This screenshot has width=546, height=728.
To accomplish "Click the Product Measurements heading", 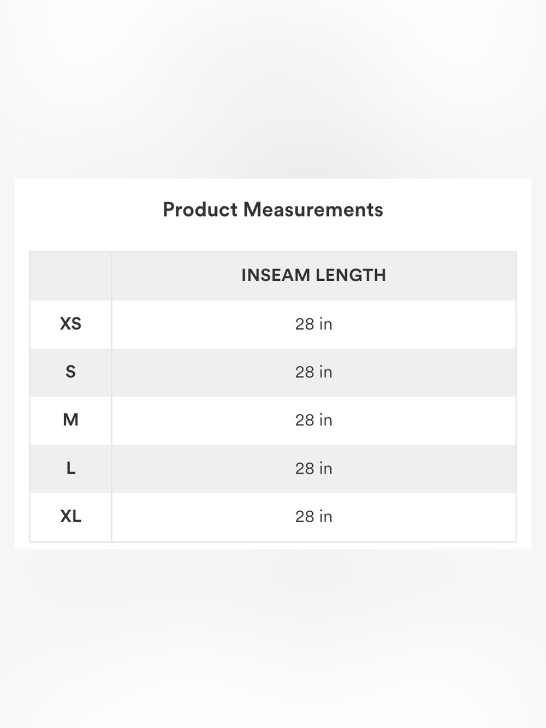I will (x=273, y=210).
